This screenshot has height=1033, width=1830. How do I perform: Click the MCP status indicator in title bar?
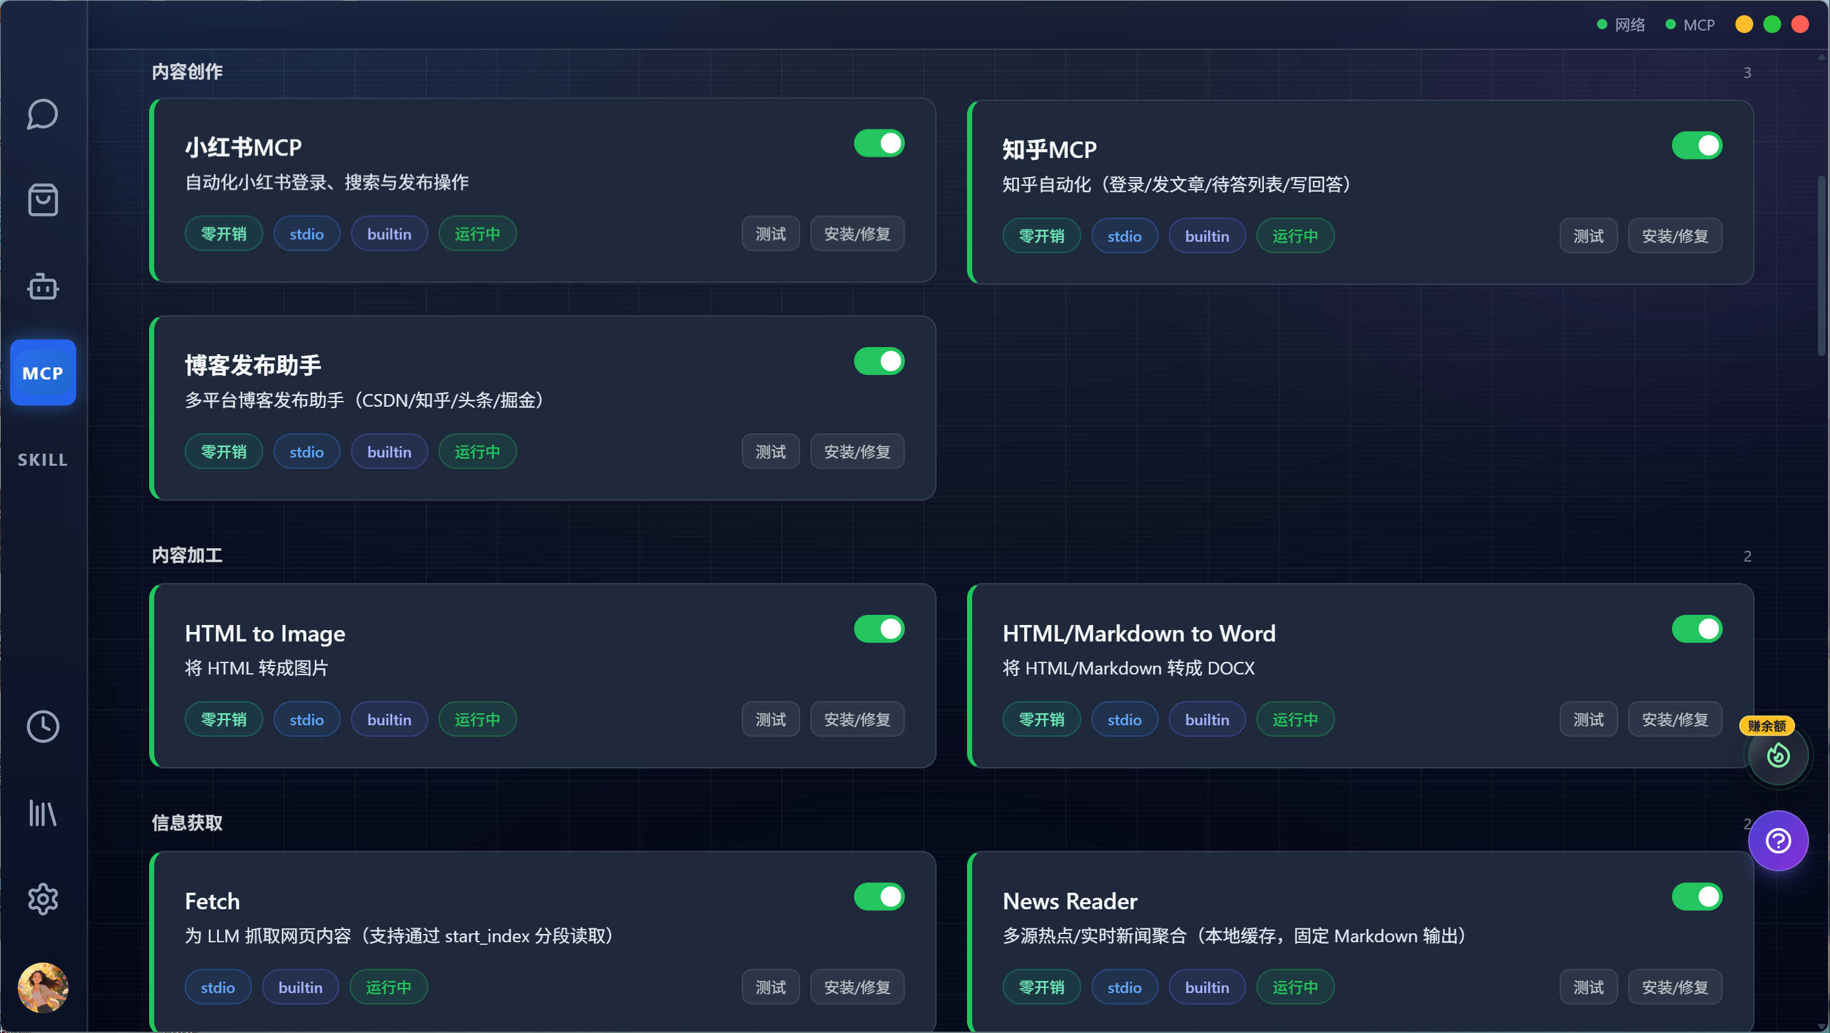[1690, 25]
